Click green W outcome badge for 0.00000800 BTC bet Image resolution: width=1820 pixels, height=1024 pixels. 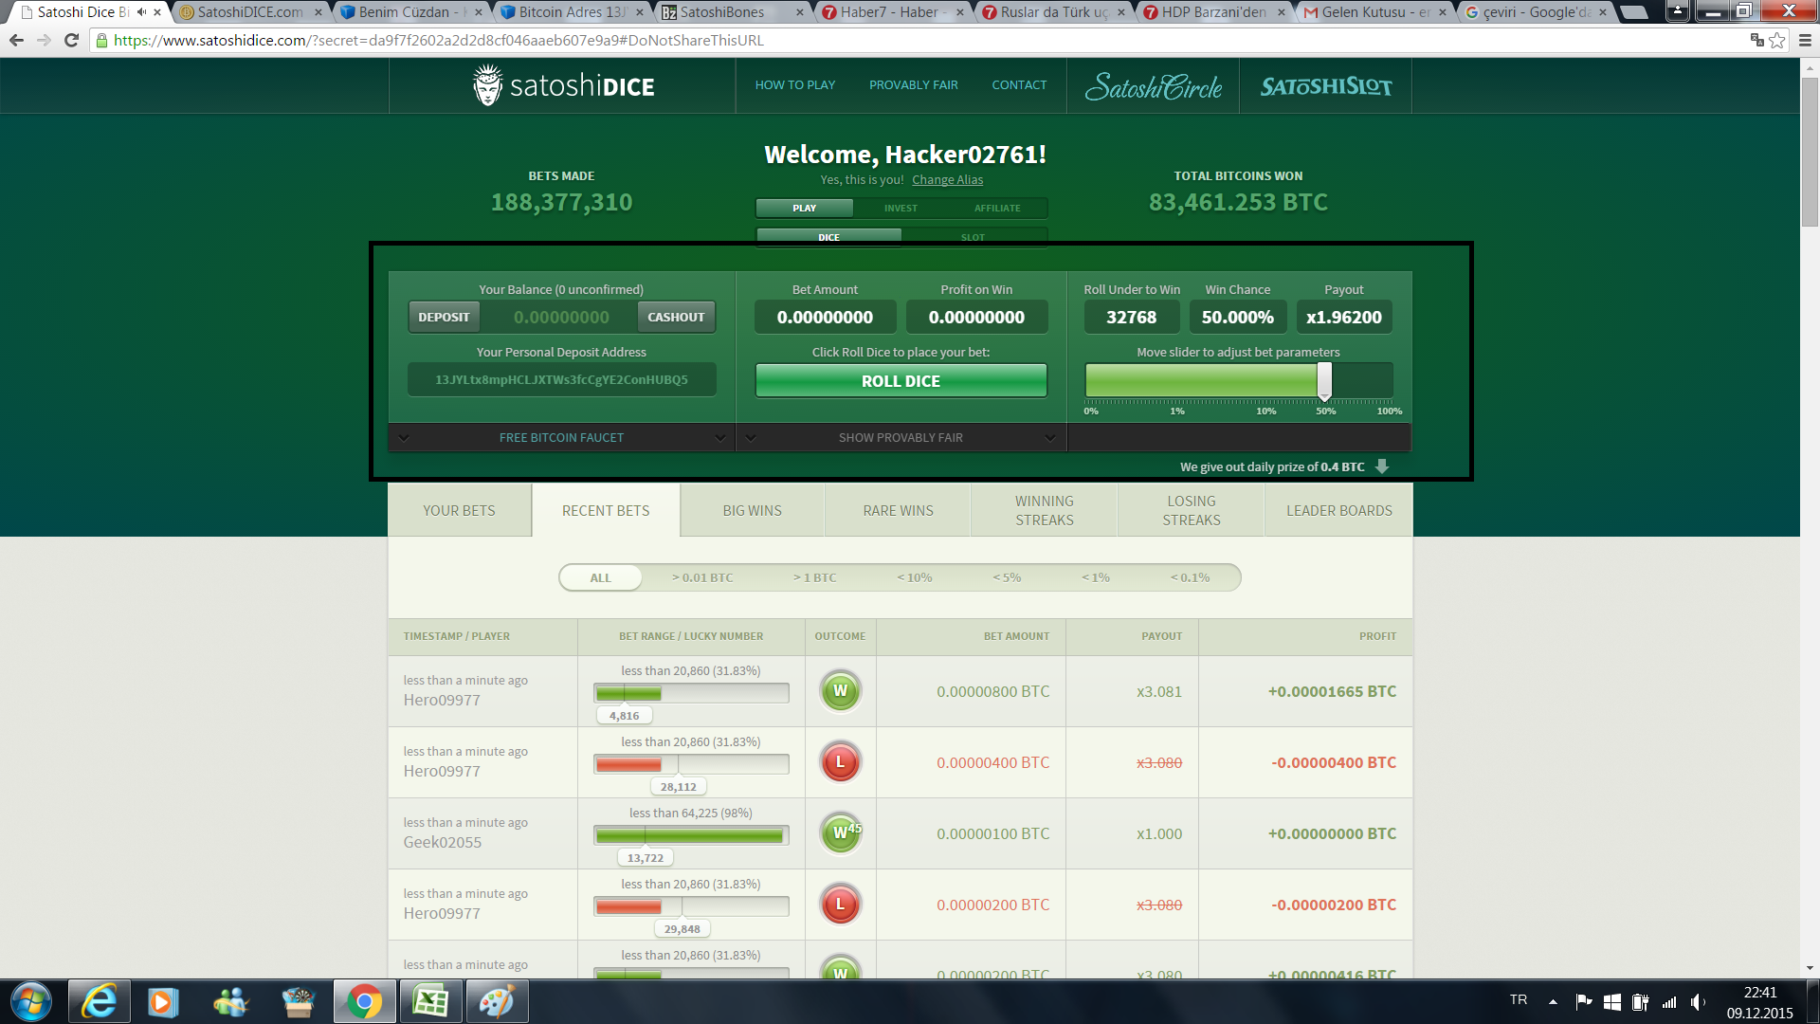[x=840, y=691]
